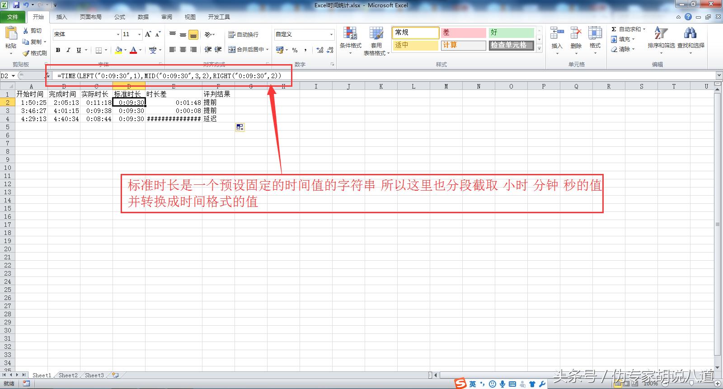Screen dimensions: 723x389
Task: Cut the selection with 剪切
Action: coord(33,31)
